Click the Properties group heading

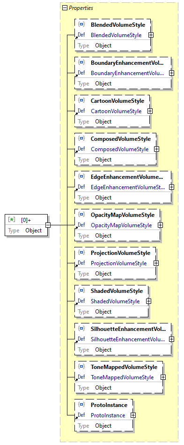point(81,8)
